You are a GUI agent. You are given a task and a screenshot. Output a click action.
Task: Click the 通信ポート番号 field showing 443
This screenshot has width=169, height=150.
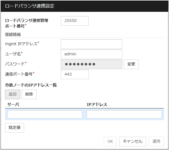(x=74, y=74)
